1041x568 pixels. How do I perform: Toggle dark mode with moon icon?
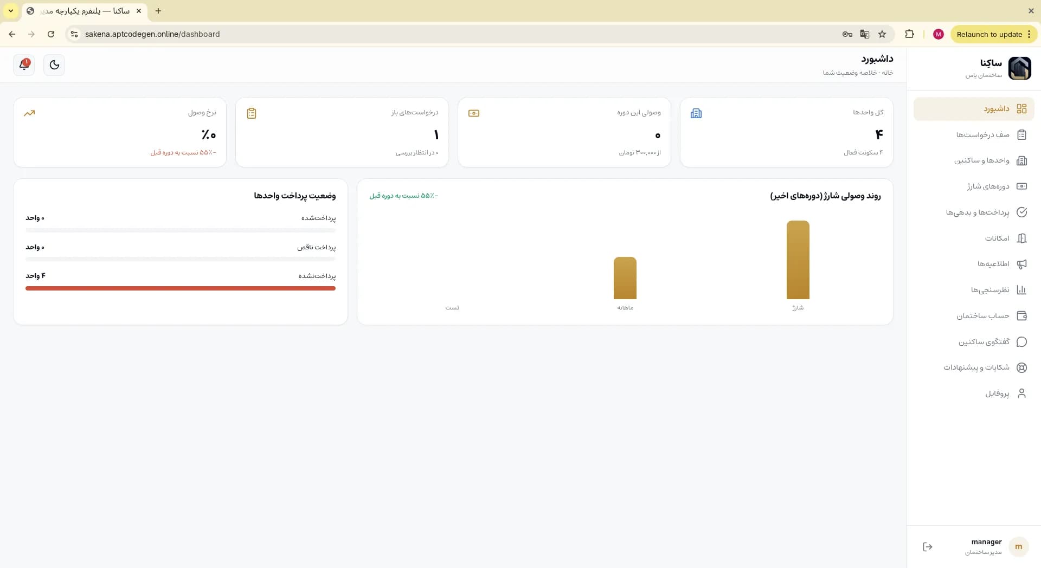tap(54, 65)
